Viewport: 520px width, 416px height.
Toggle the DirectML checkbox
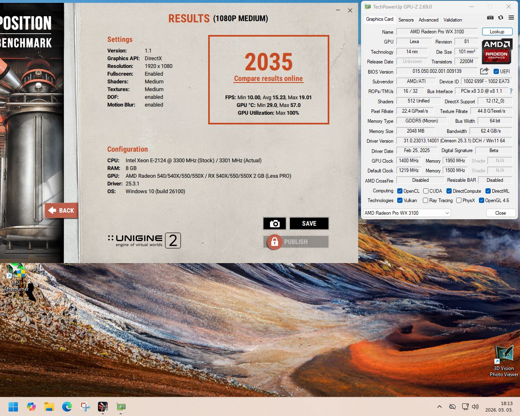coord(488,191)
